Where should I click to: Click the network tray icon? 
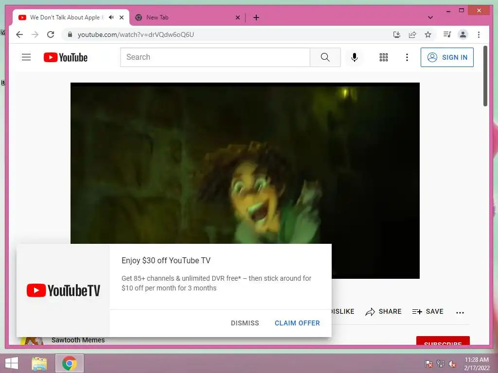pyautogui.click(x=441, y=363)
